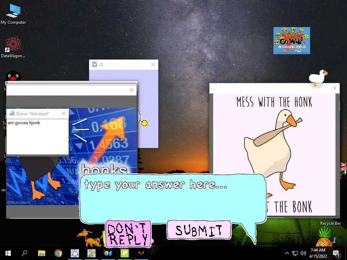Click the white goose sitting on the window
347x260 pixels.
tap(318, 78)
